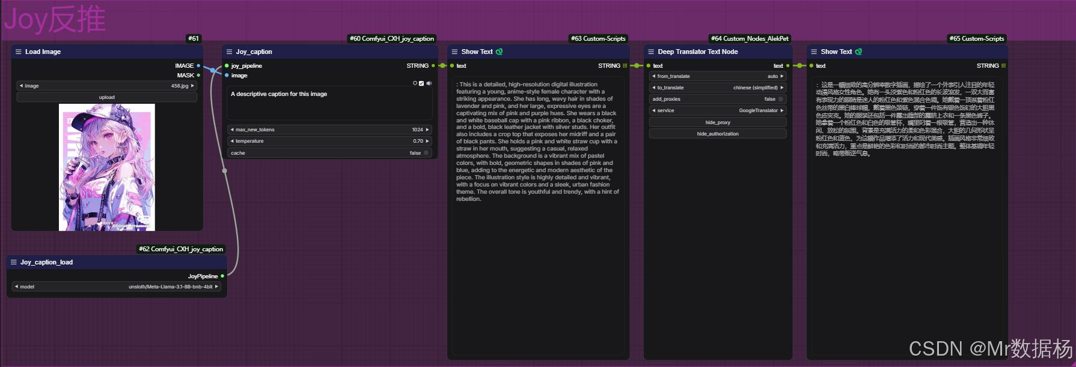Screen dimensions: 1076x367
Task: Toggle the add_proxies switch
Action: pyautogui.click(x=781, y=99)
